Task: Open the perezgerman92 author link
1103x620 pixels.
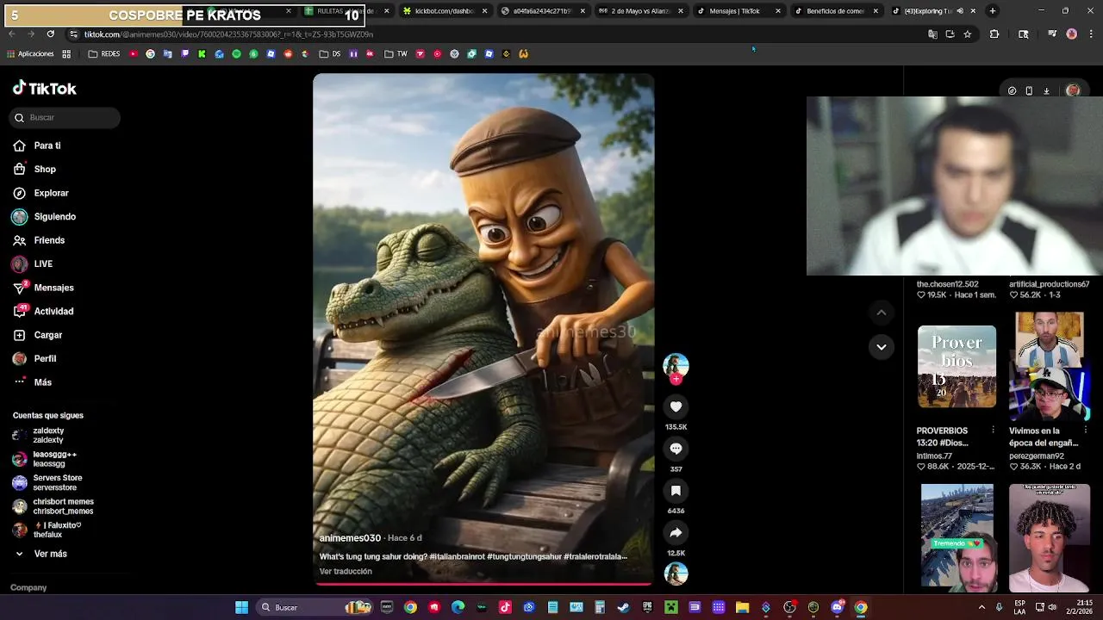Action: point(1037,456)
